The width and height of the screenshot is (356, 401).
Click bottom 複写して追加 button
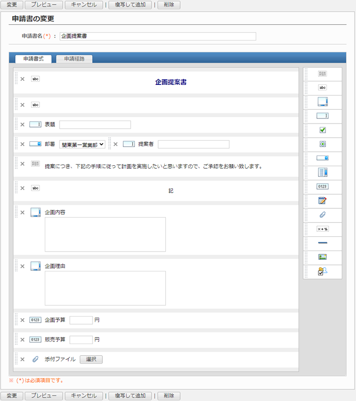pos(130,395)
